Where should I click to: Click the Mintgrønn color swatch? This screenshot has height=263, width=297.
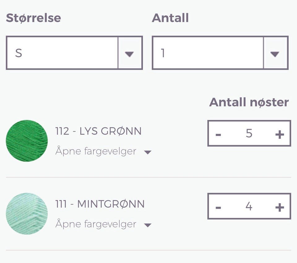[x=27, y=214]
